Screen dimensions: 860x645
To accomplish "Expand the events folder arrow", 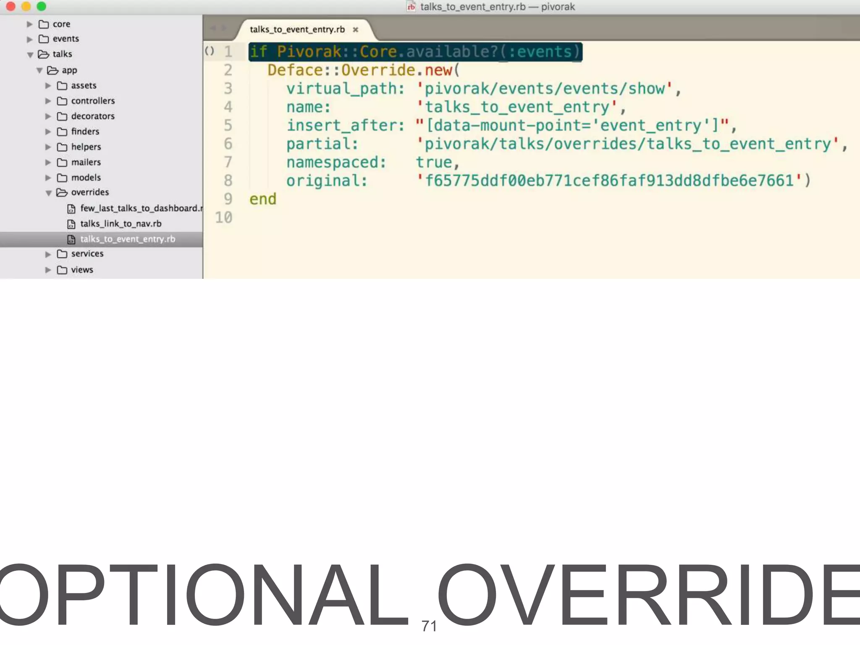I will click(29, 39).
